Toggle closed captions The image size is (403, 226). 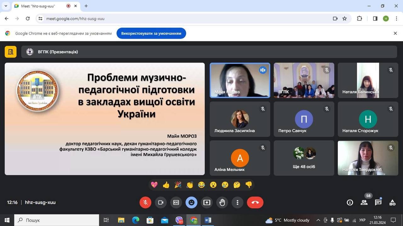(x=176, y=202)
